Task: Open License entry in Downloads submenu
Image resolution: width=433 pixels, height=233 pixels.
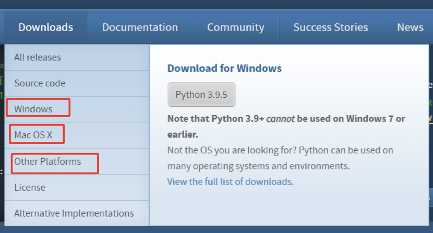Action: 77,187
